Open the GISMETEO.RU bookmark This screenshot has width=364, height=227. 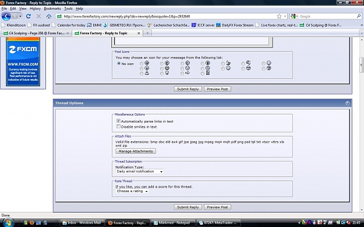[x=124, y=25]
